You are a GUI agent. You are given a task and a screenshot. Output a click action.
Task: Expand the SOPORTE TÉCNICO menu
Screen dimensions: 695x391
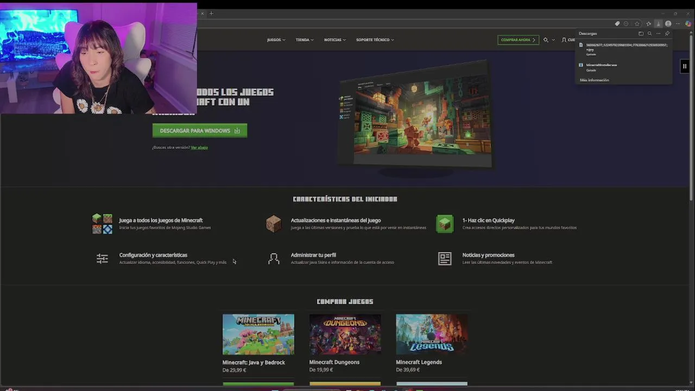(x=375, y=40)
